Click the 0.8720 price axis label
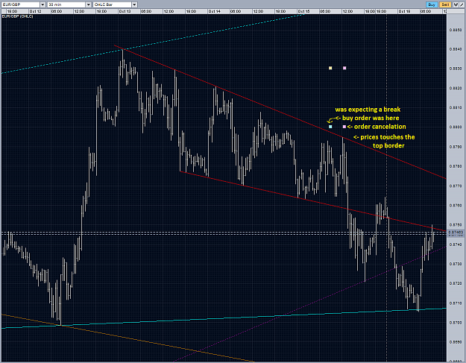The height and width of the screenshot is (363, 466). [456, 283]
